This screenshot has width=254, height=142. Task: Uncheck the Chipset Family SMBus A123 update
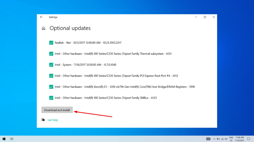51,98
